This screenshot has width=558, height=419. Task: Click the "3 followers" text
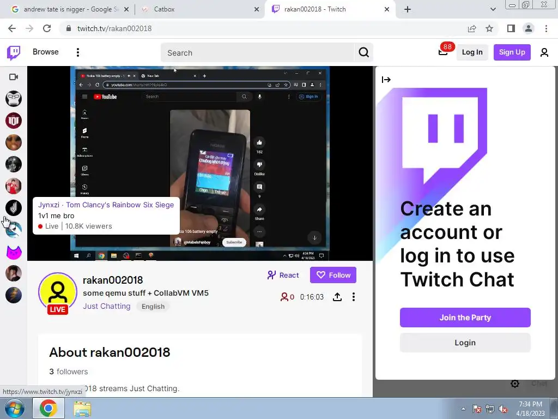(68, 372)
